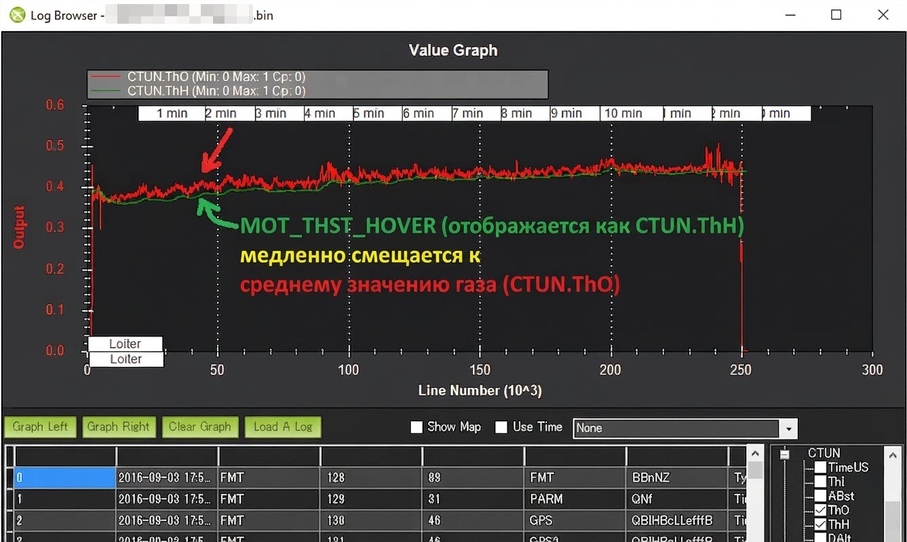Click the Line Number (10^3) axis label
907x542 pixels.
[x=480, y=390]
